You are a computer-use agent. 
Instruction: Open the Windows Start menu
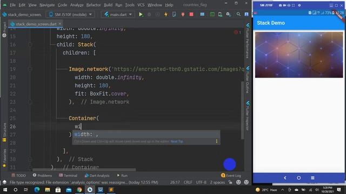coord(5,190)
